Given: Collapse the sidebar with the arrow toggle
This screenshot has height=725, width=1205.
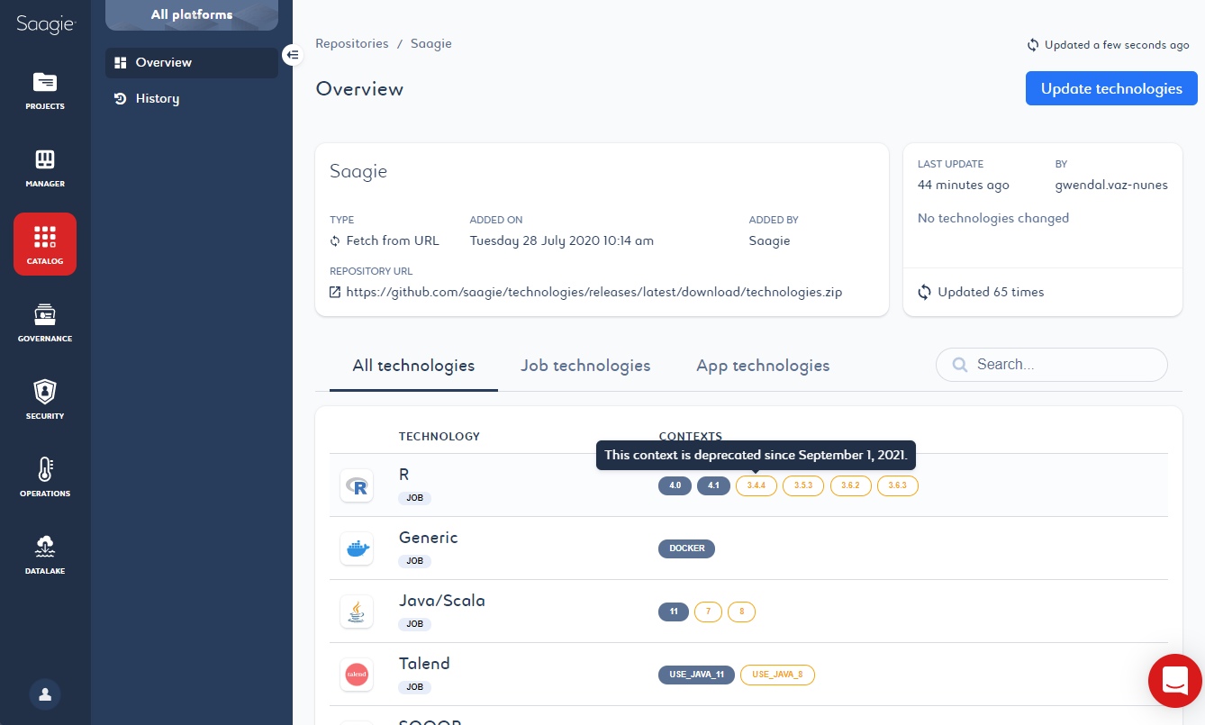Looking at the screenshot, I should click(293, 55).
